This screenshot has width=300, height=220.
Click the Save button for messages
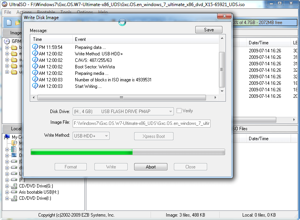pos(209,30)
